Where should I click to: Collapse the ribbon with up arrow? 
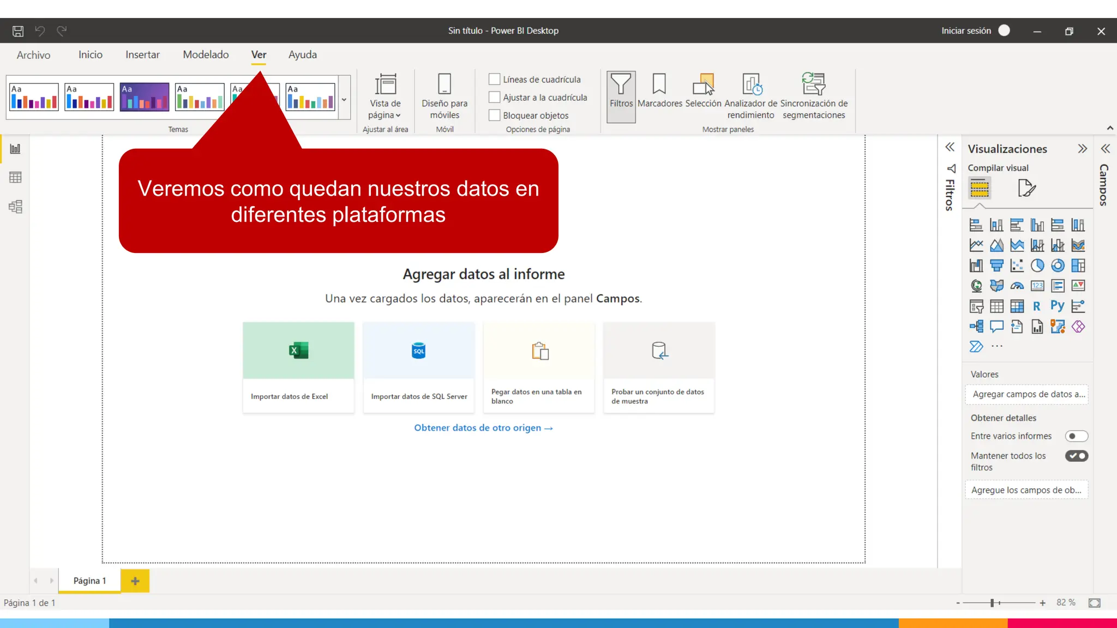click(1110, 128)
